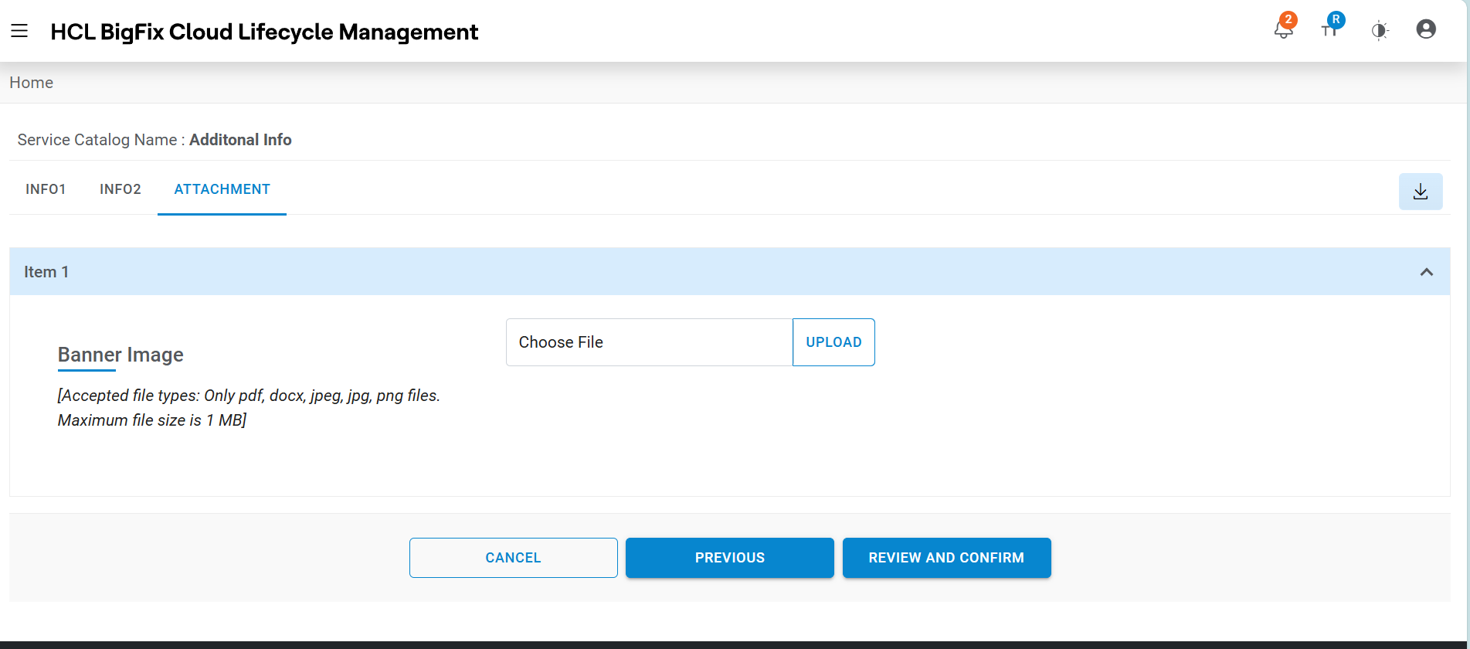Switch to the INFO1 tab
The height and width of the screenshot is (649, 1470).
click(46, 189)
